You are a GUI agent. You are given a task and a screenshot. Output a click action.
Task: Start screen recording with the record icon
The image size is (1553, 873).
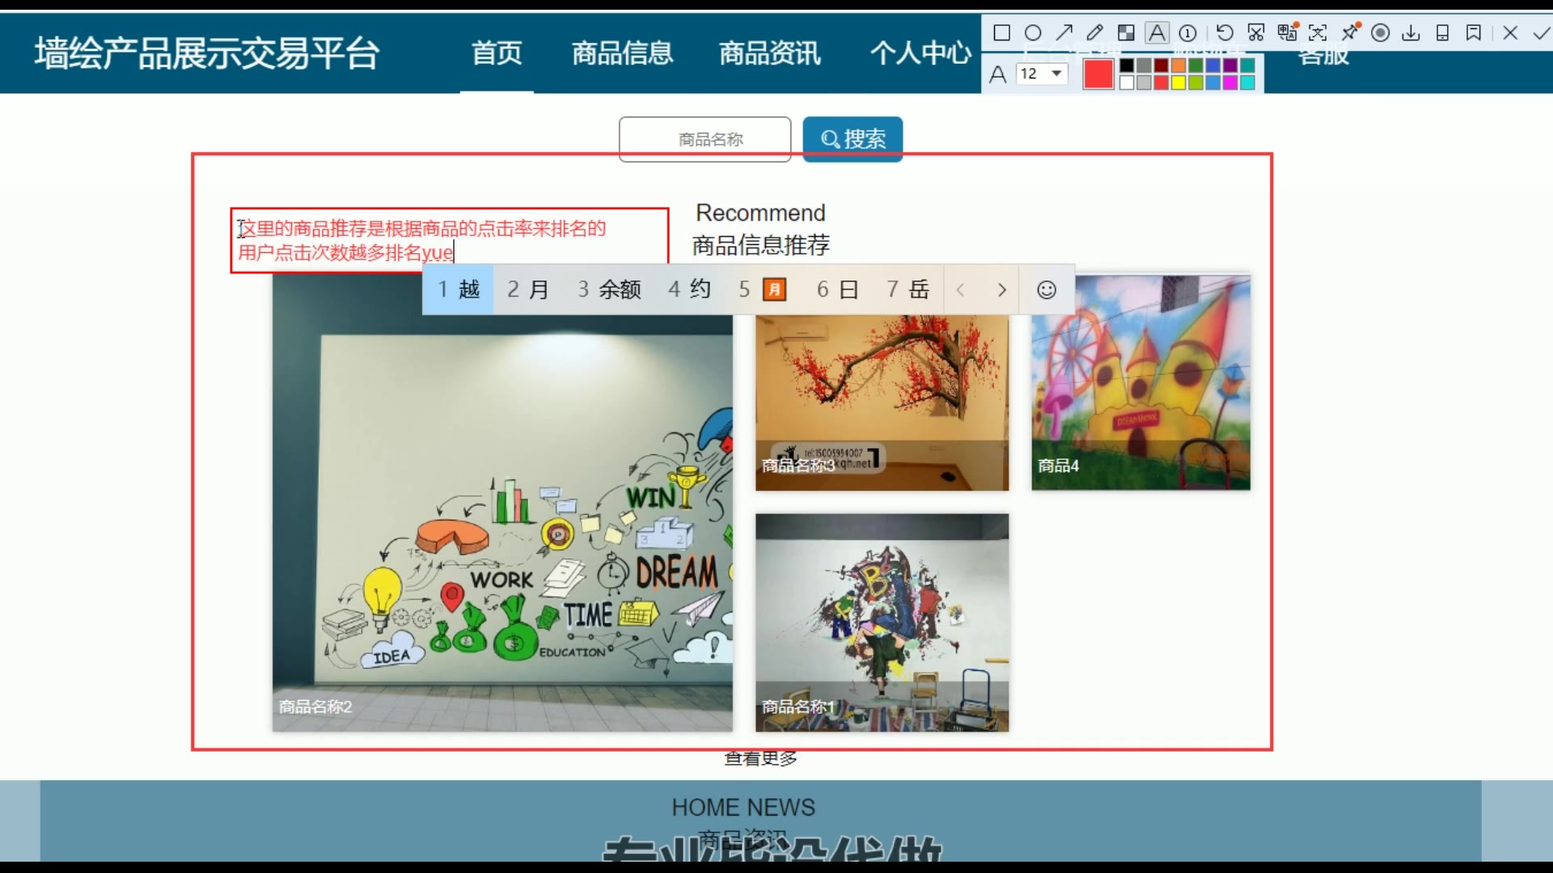(1381, 32)
